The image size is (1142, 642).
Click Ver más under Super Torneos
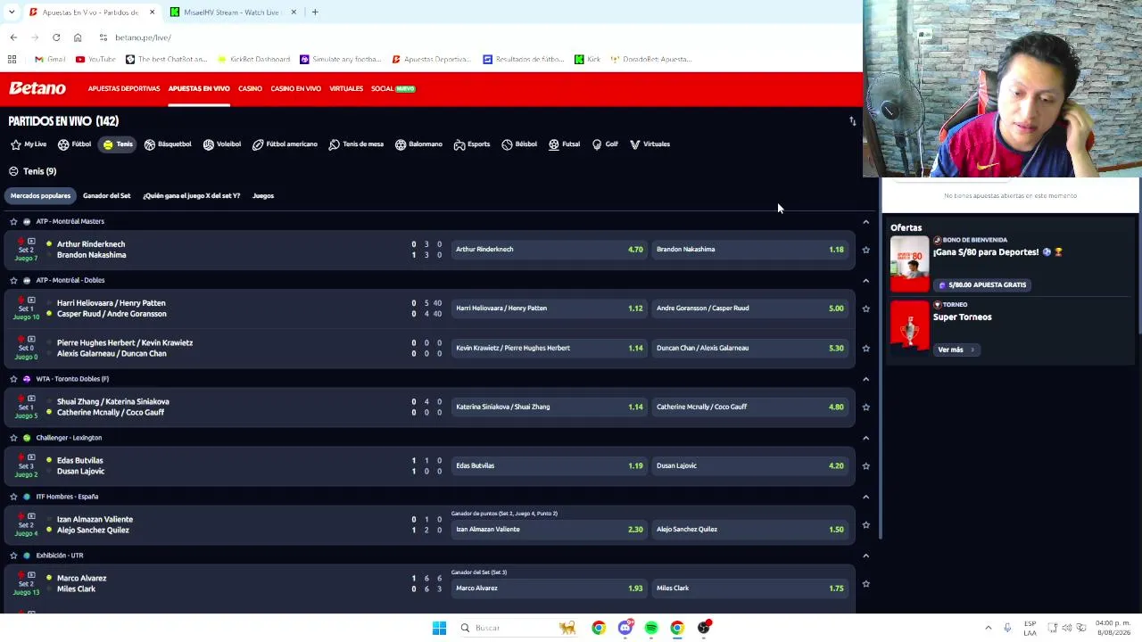pos(956,350)
